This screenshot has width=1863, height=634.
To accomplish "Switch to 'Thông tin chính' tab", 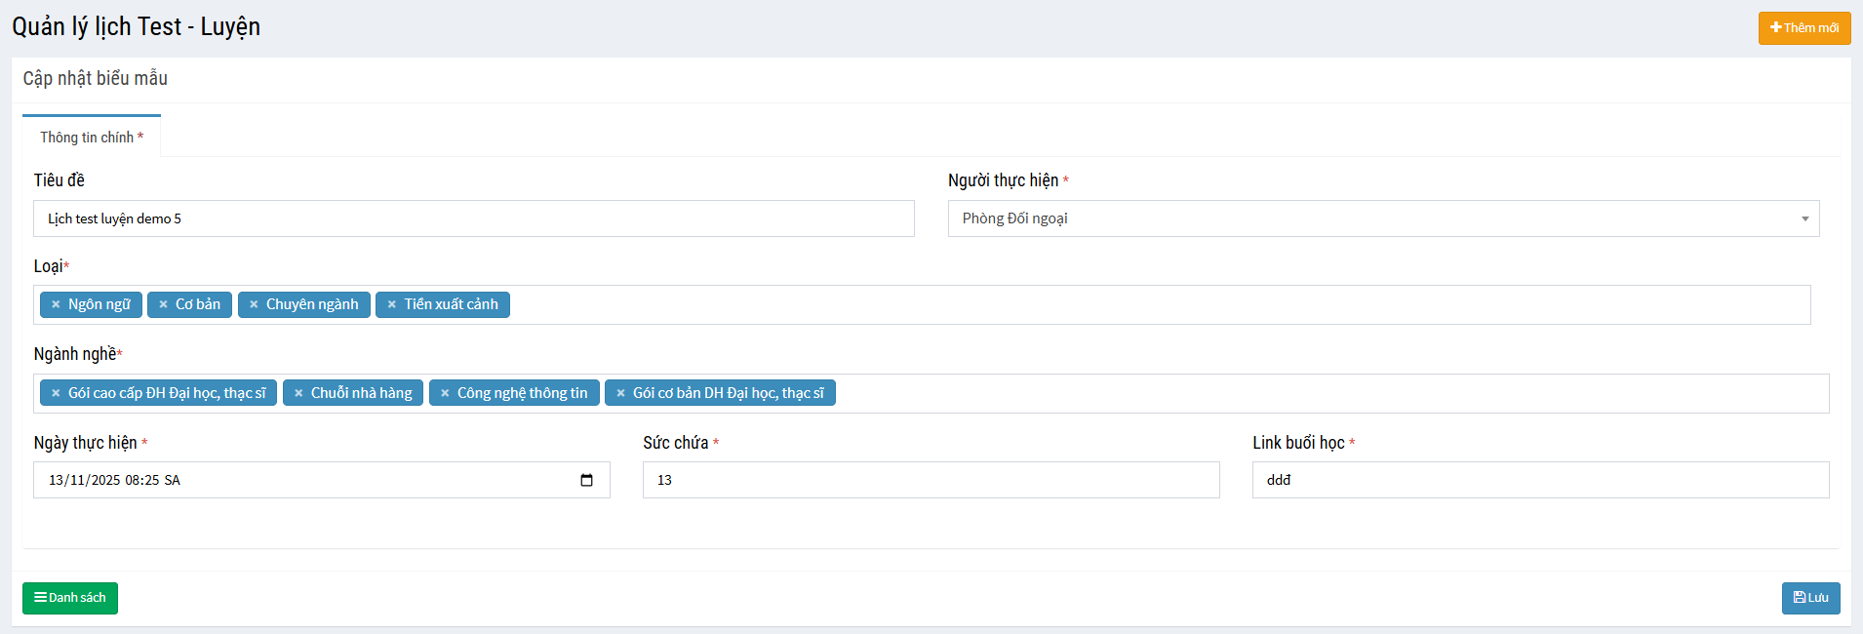I will [92, 138].
